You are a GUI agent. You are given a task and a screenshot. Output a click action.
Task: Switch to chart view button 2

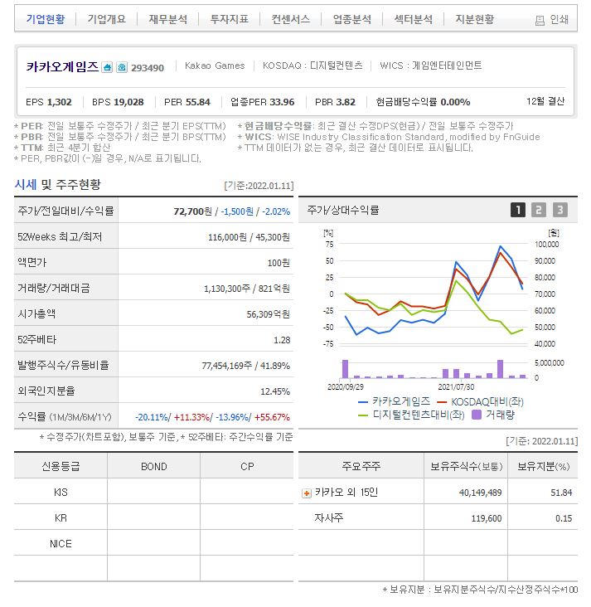539,210
